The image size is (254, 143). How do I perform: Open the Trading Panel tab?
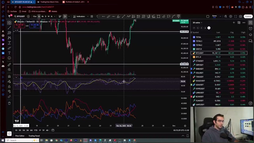34,136
